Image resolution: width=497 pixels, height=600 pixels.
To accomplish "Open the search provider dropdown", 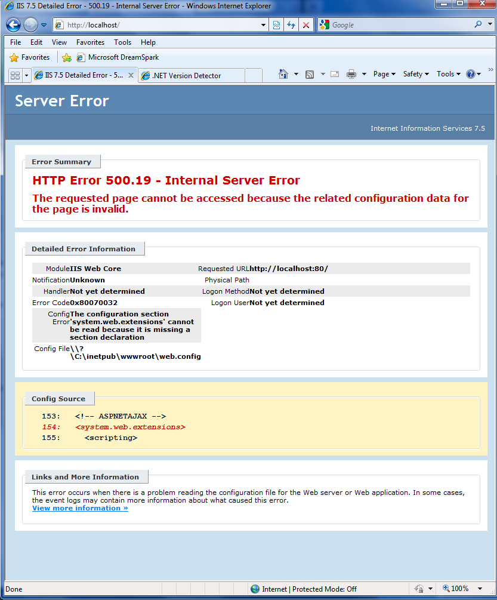I will tap(490, 24).
